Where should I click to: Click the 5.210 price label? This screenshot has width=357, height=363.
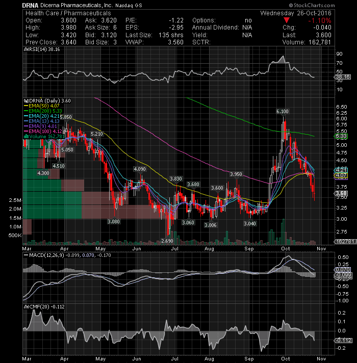(97, 134)
